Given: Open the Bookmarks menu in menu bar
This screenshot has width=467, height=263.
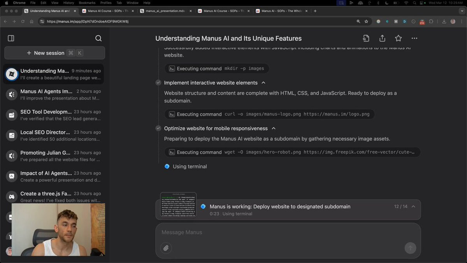Looking at the screenshot, I should (87, 3).
